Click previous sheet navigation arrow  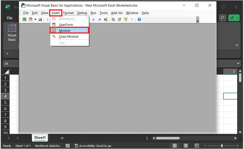click(x=9, y=138)
